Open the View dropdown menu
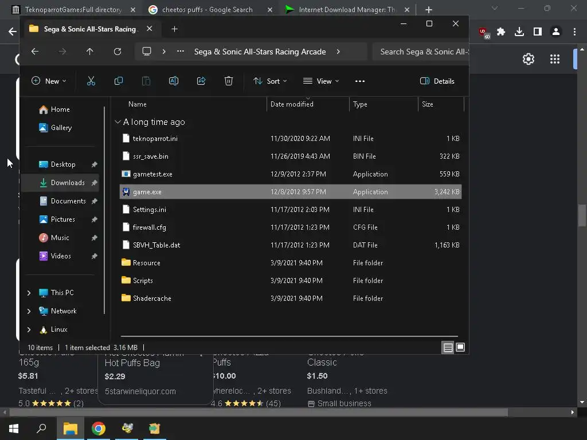 pos(321,81)
